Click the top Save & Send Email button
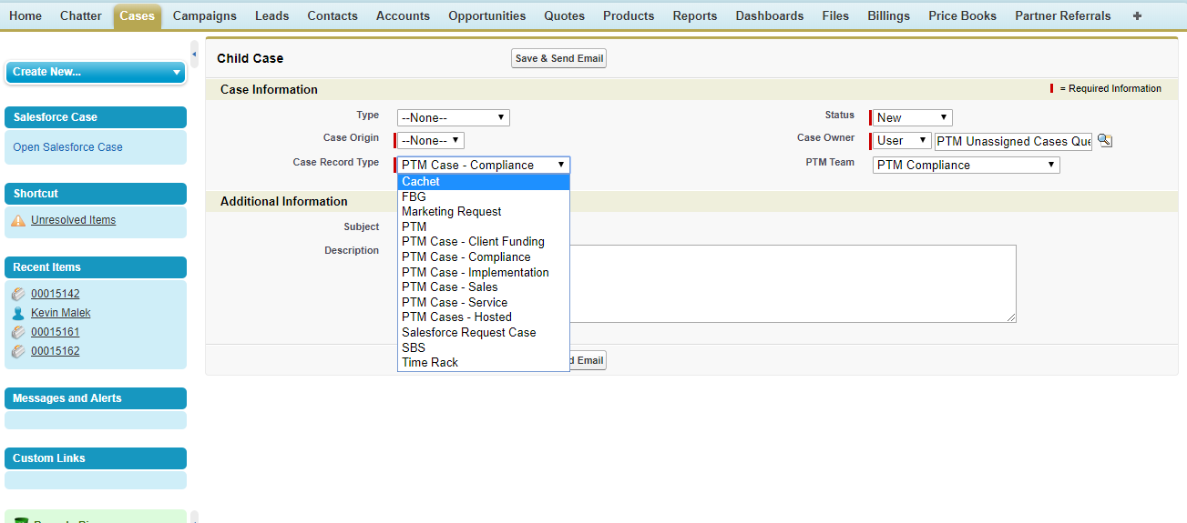The width and height of the screenshot is (1187, 523). click(558, 58)
